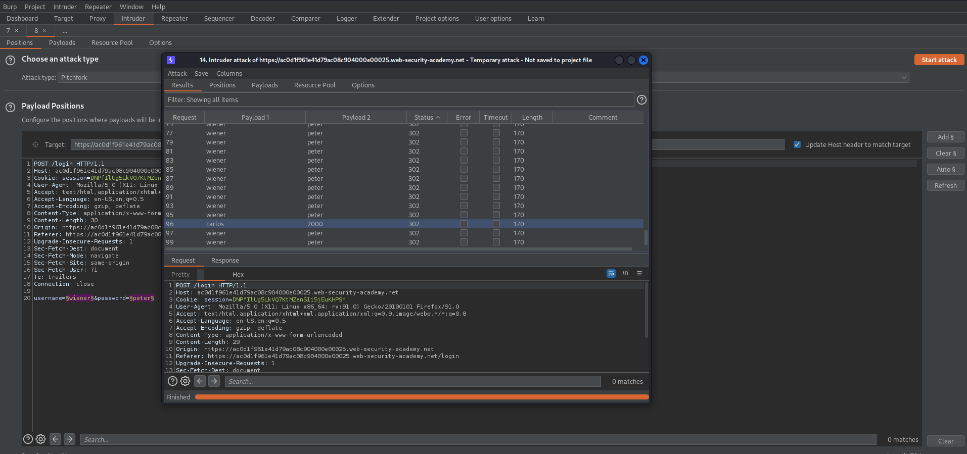Click the results table vertical scrollbar
This screenshot has height=454, width=967.
pos(646,237)
